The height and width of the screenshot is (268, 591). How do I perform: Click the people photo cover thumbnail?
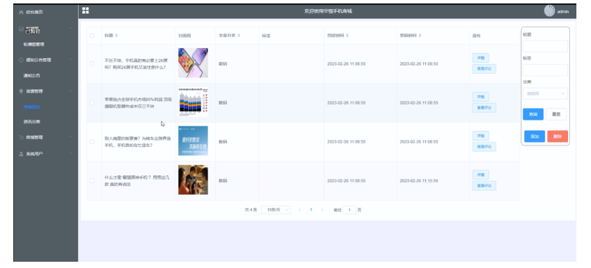(x=193, y=180)
